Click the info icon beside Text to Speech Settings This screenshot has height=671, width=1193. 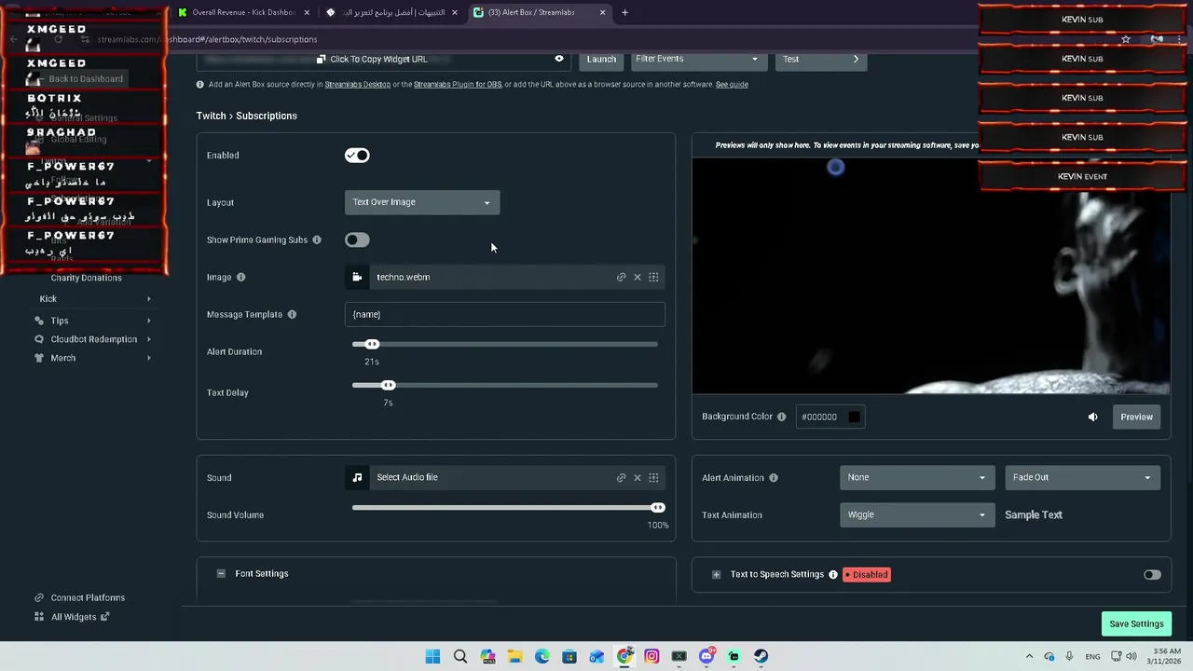click(833, 574)
